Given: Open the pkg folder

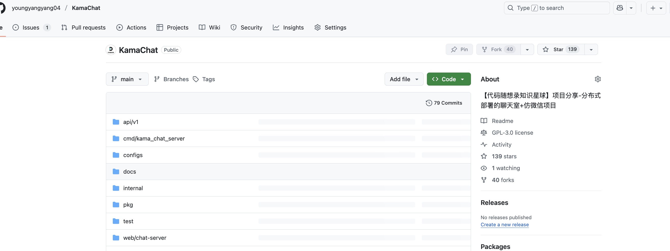Looking at the screenshot, I should pyautogui.click(x=128, y=205).
